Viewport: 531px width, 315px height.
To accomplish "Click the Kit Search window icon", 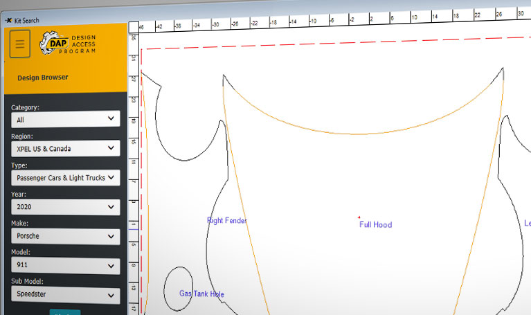I will click(9, 20).
